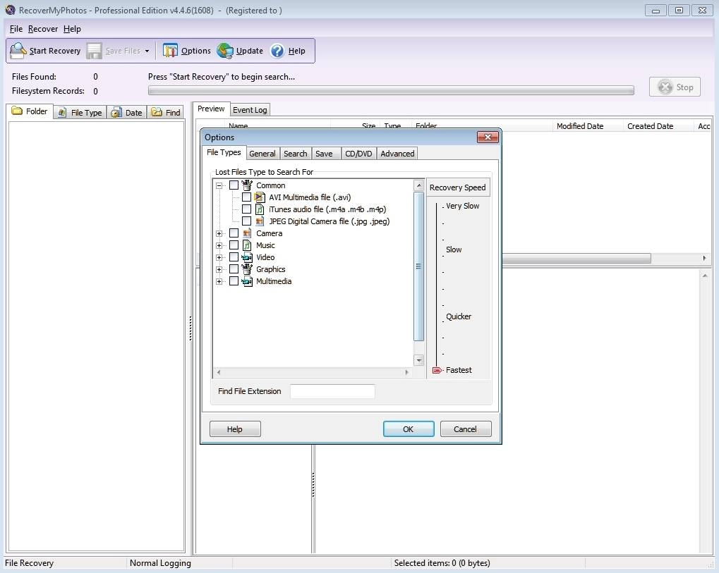Click the Recovery Speed slider red handle

point(437,370)
